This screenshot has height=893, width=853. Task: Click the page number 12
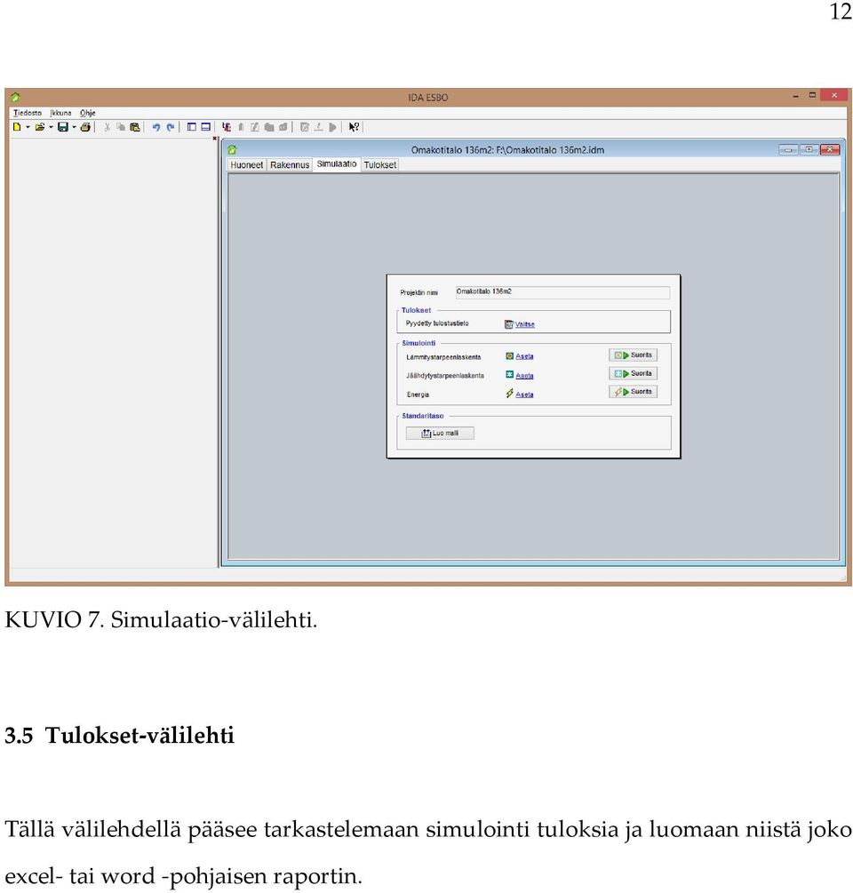pyautogui.click(x=841, y=12)
